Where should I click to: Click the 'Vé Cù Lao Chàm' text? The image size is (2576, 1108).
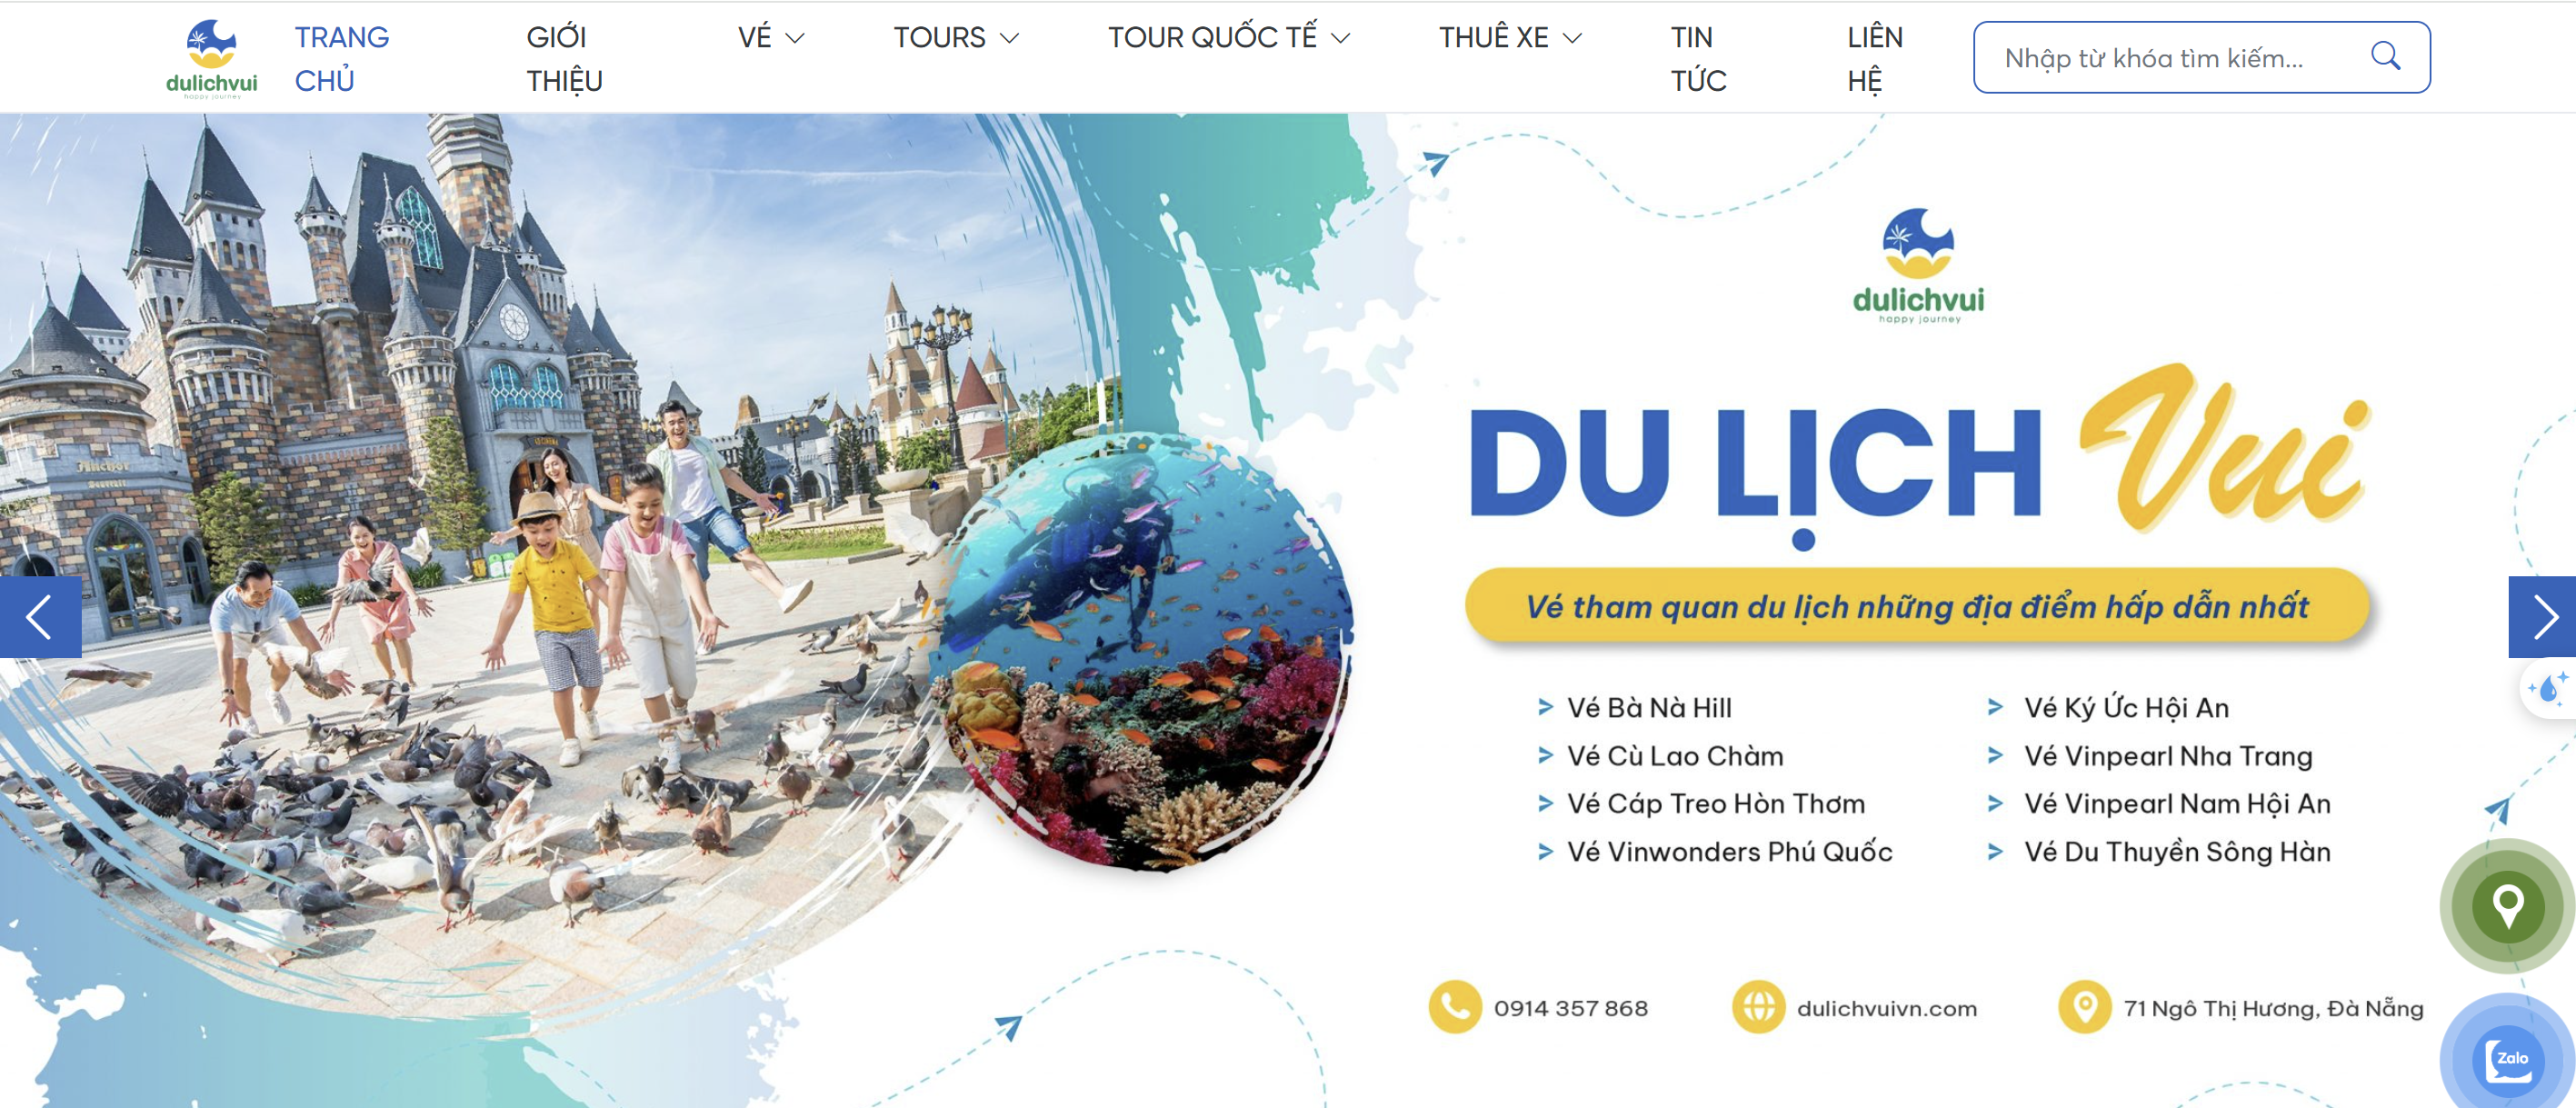coord(1675,756)
